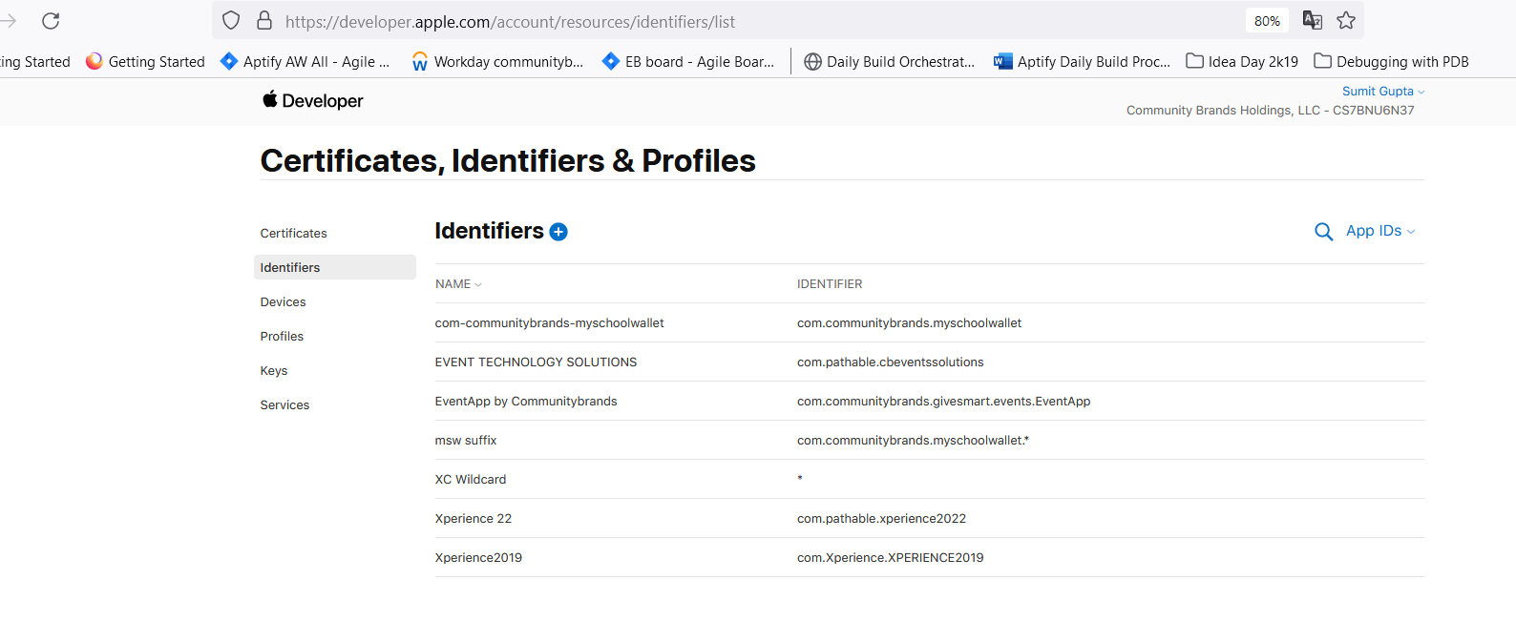Go to the Apple Developer home logo
Image resolution: width=1516 pixels, height=642 pixels.
[x=313, y=100]
